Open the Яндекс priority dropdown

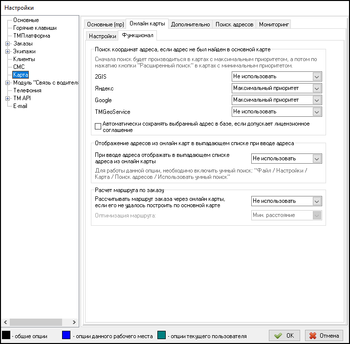[x=317, y=88]
